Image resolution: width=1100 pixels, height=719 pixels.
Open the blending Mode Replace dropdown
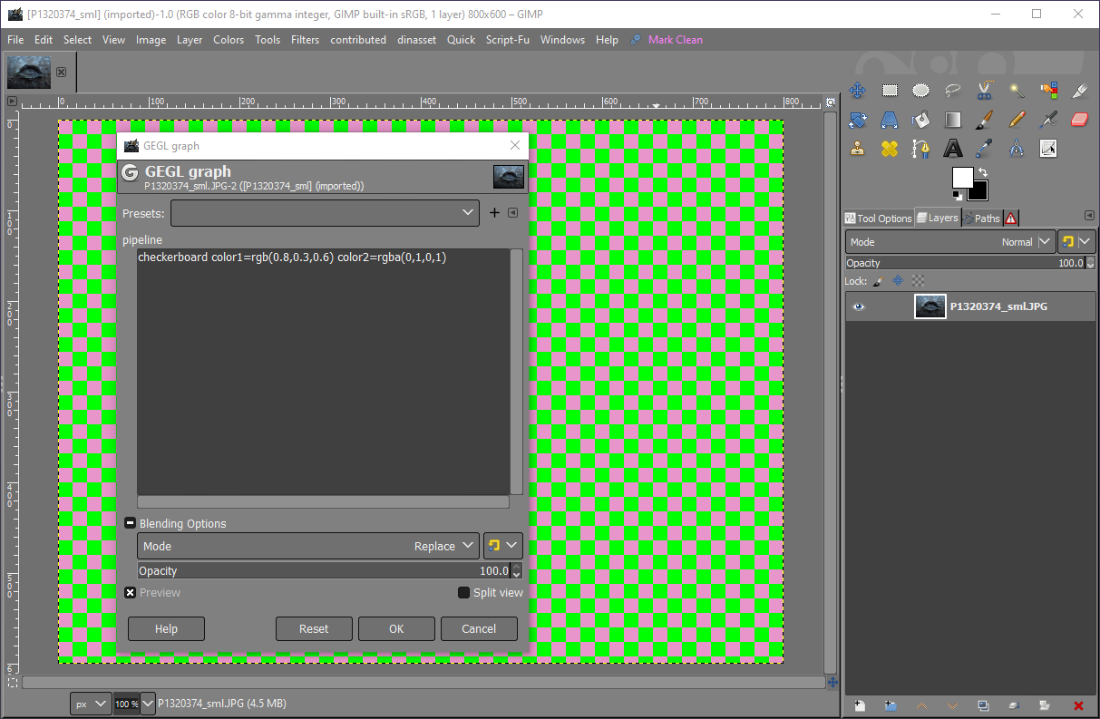tap(308, 546)
